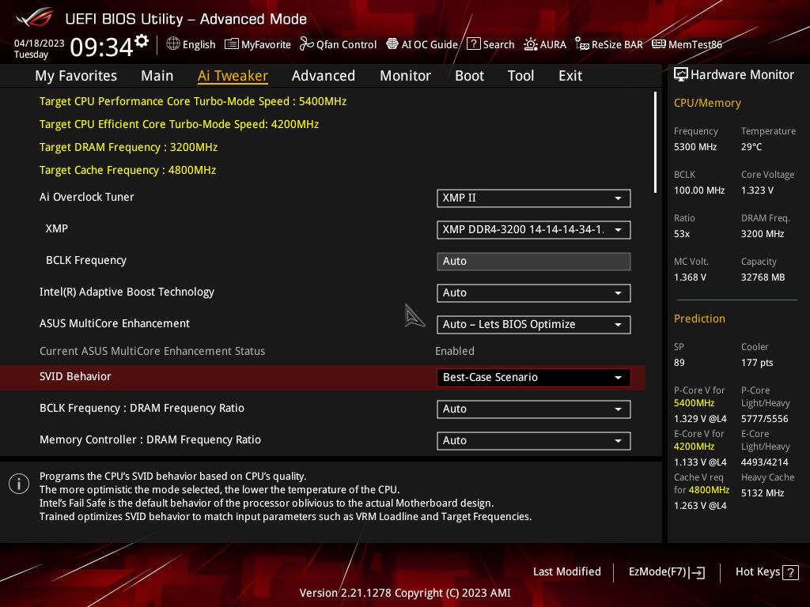Open MyFavorite list icon
810x607 pixels.
coord(232,44)
